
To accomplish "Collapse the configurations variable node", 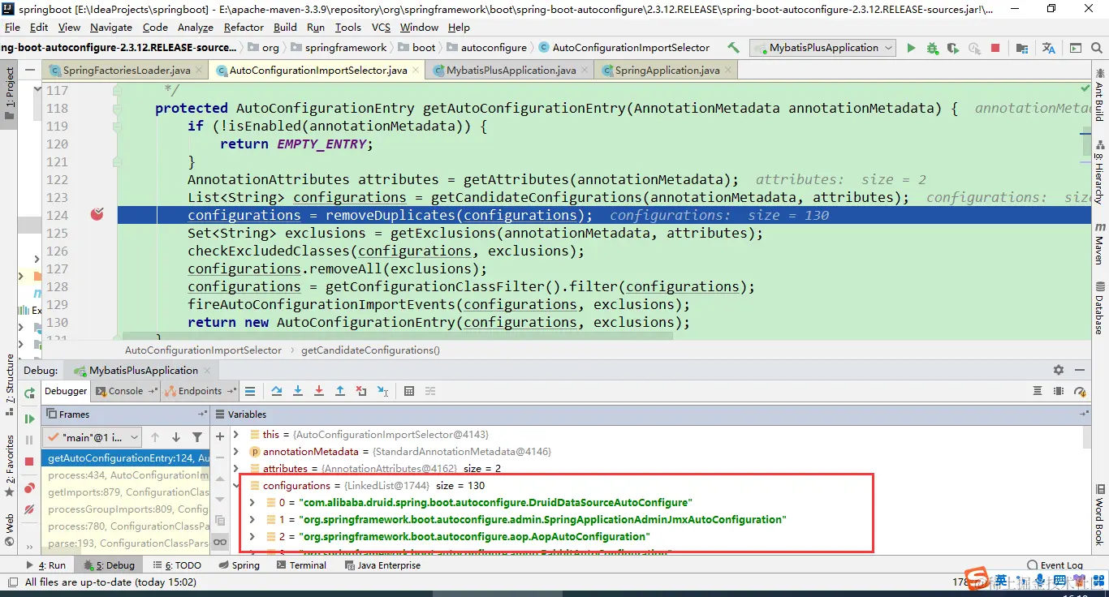I will click(236, 486).
